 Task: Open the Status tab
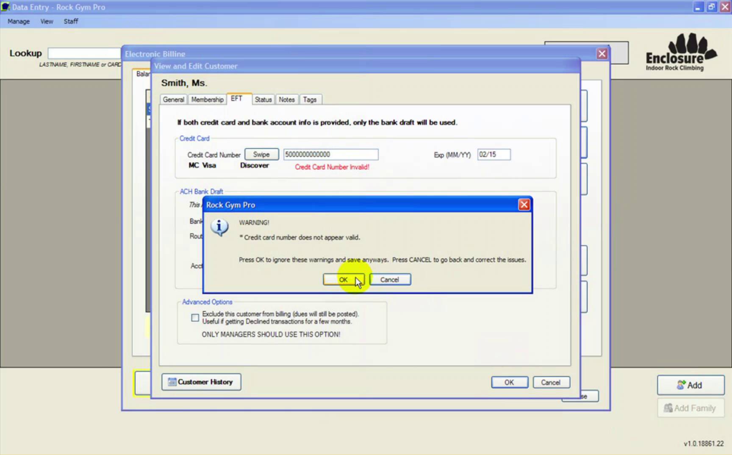[263, 100]
